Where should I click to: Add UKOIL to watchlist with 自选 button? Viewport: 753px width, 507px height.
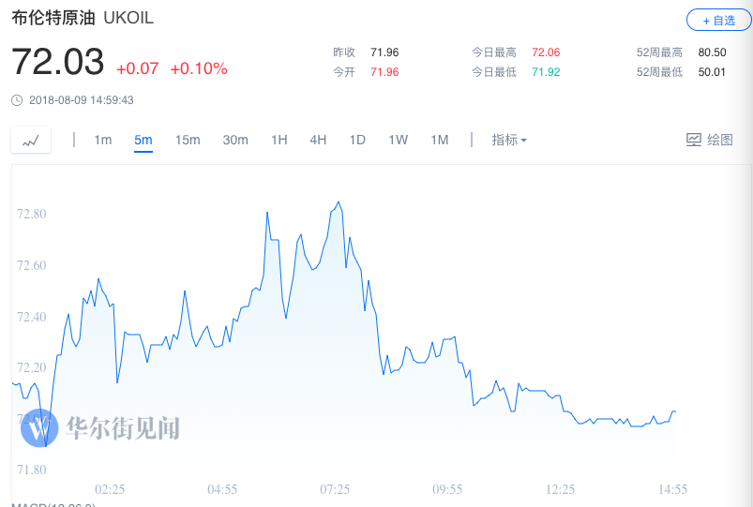[x=719, y=21]
